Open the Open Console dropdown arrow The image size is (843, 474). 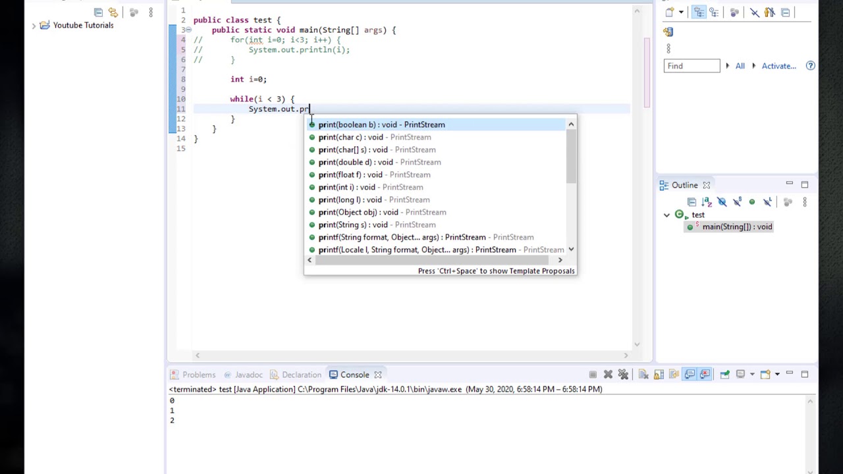click(777, 375)
